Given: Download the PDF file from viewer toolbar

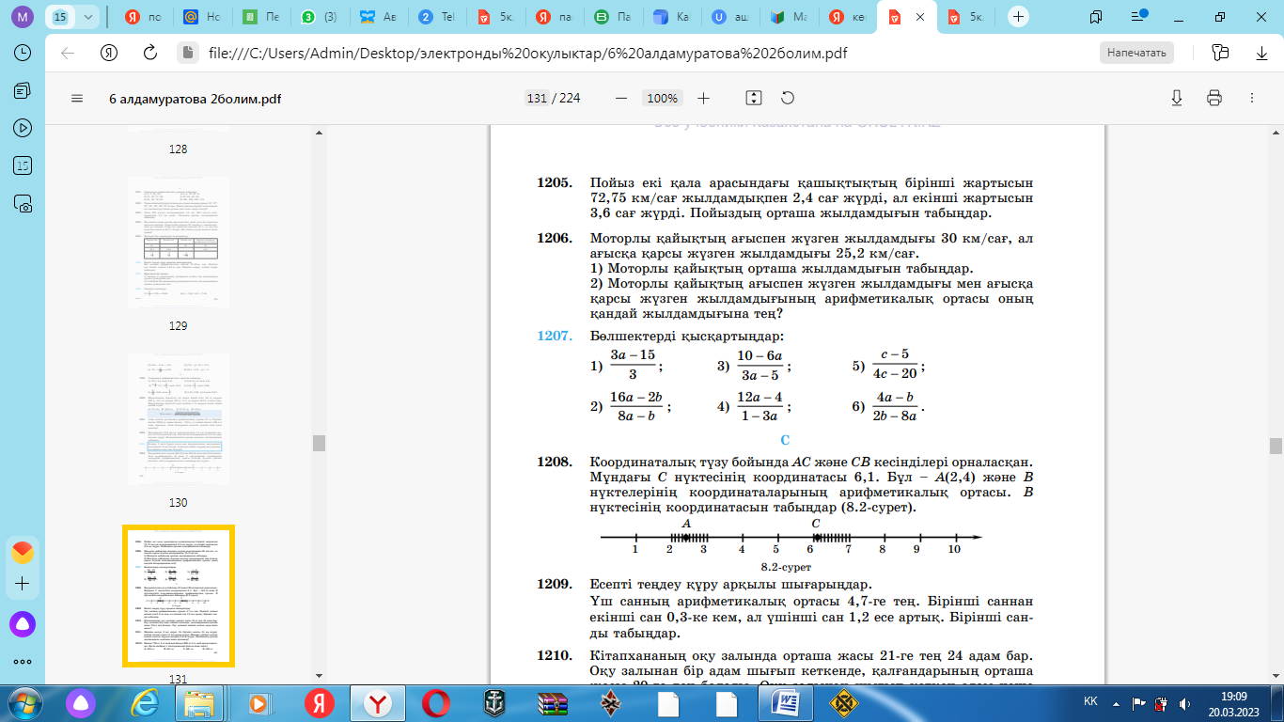Looking at the screenshot, I should click(1177, 99).
